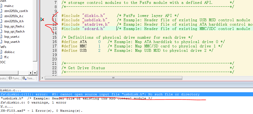Click project panel horizontal scroll right arrow
Viewport: 253px width, 114px height.
coord(31,73)
